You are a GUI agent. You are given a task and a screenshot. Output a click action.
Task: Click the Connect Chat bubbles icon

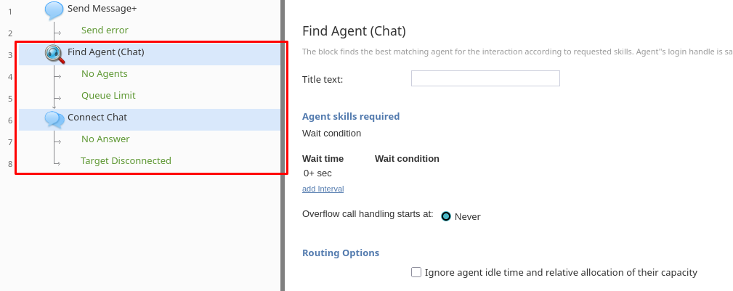[54, 118]
